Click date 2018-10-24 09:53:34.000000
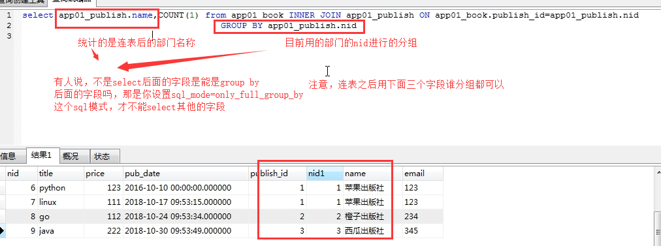661x246 pixels. click(185, 217)
